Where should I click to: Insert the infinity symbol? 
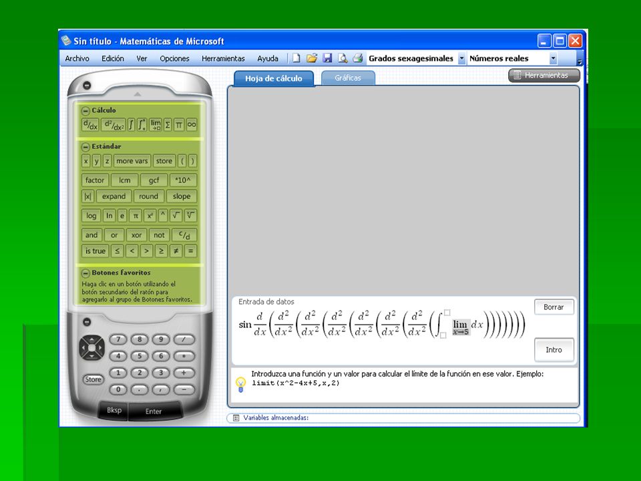(192, 125)
